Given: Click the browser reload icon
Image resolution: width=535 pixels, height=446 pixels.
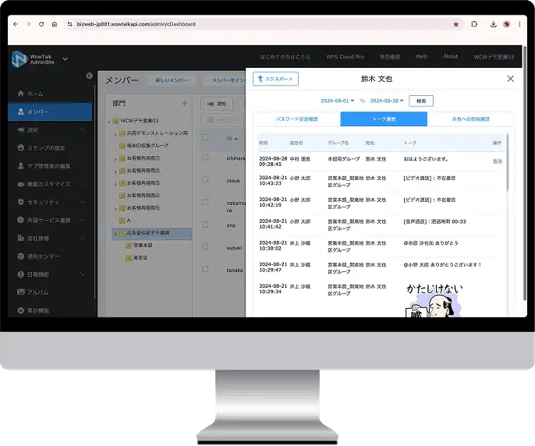Looking at the screenshot, I should (x=41, y=24).
